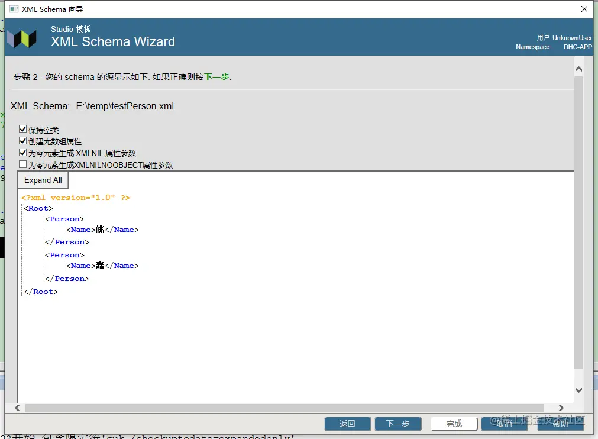Uncheck the 保持空类 checkbox

[23, 129]
